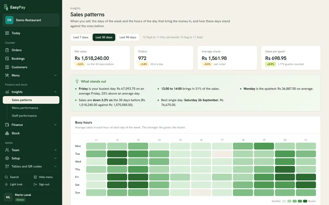Click the Light look sun icon
Viewport: 329px width, 205px height.
pos(6,184)
